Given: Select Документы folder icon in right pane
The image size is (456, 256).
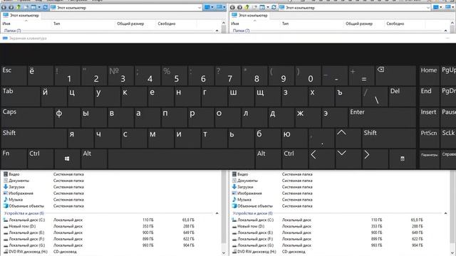Looking at the screenshot, I should [x=234, y=181].
